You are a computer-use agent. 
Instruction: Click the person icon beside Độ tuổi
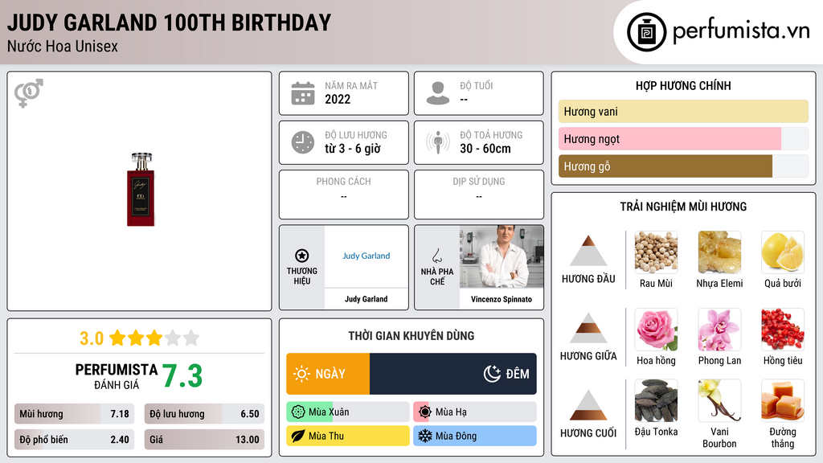(x=438, y=93)
